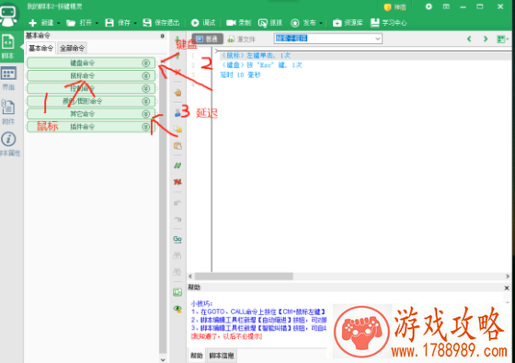Go to previous with left green arrow
This screenshot has width=515, height=363.
(x=469, y=39)
